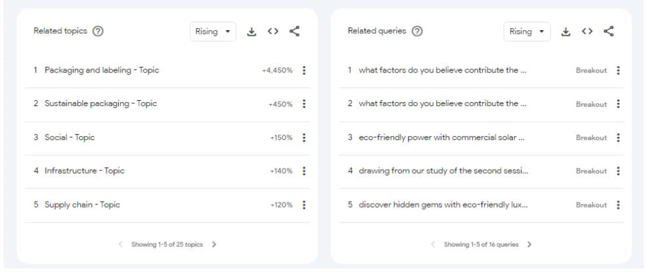Go to next page of queries
The image size is (649, 275).
[x=529, y=245]
